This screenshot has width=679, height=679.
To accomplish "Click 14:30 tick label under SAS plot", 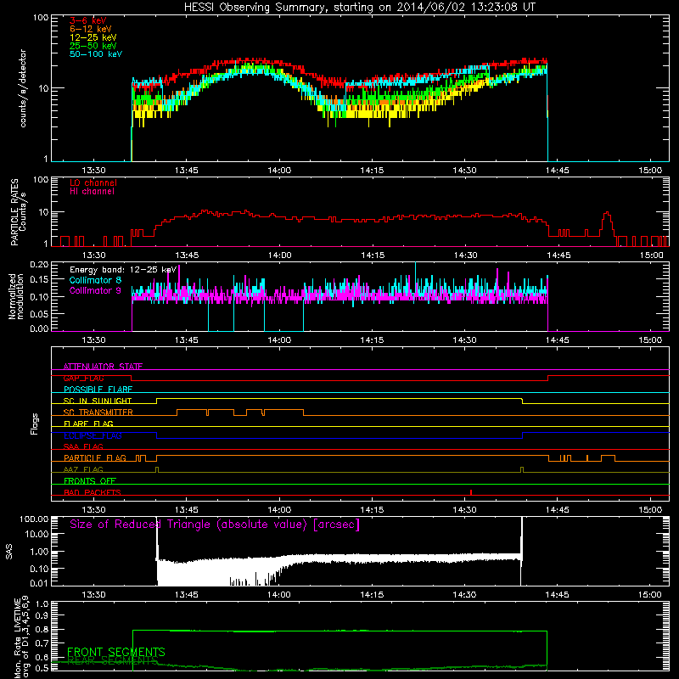I will tap(464, 595).
